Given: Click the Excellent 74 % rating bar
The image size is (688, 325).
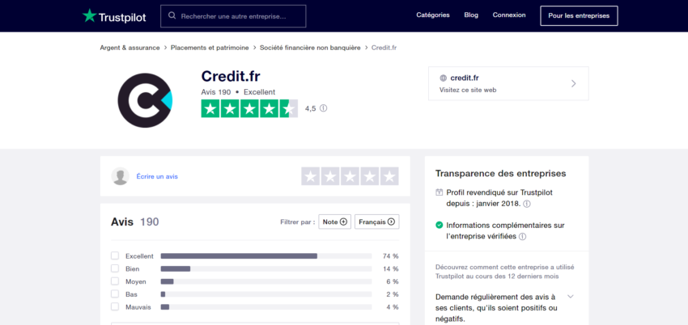Looking at the screenshot, I should [x=266, y=255].
